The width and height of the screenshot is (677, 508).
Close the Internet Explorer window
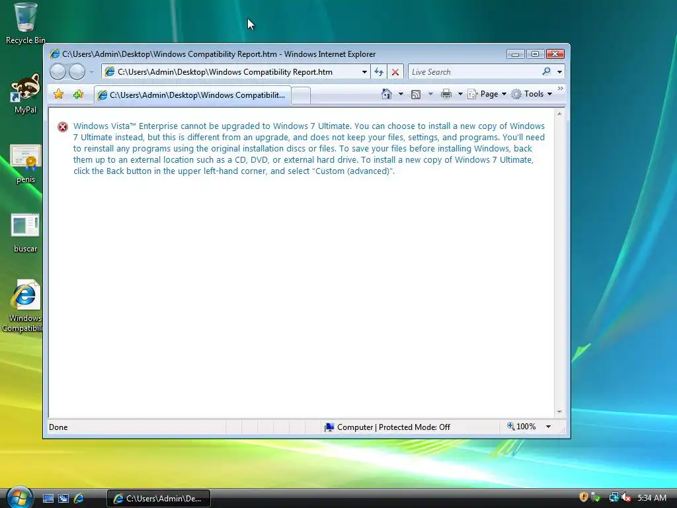(x=555, y=54)
